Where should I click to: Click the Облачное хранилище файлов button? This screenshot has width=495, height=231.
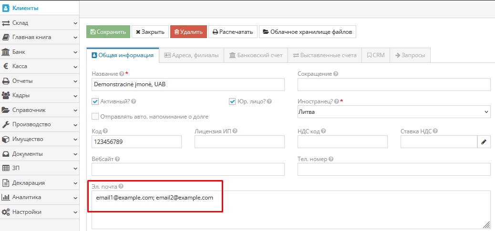(307, 32)
